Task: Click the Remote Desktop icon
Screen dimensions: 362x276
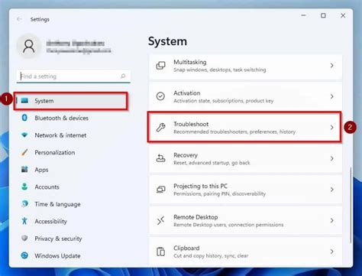Action: (160, 220)
